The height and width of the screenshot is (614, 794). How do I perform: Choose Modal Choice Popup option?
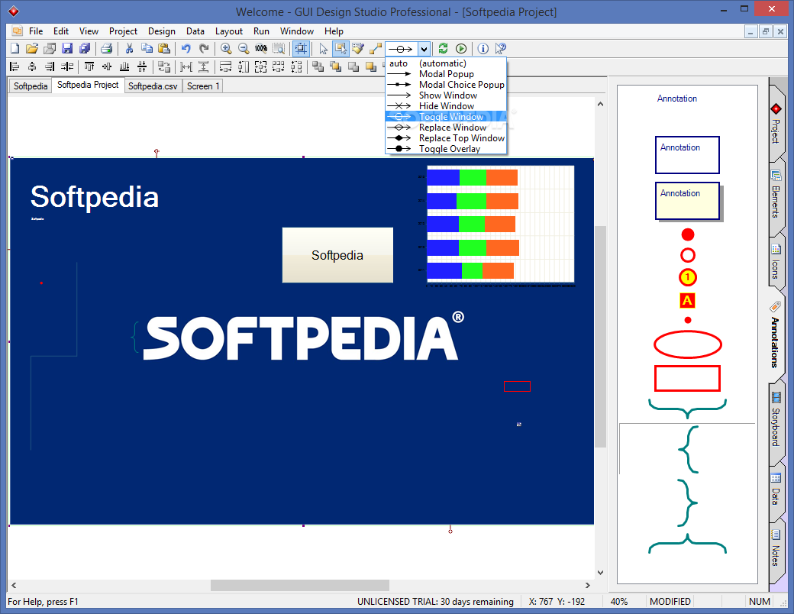[x=446, y=85]
